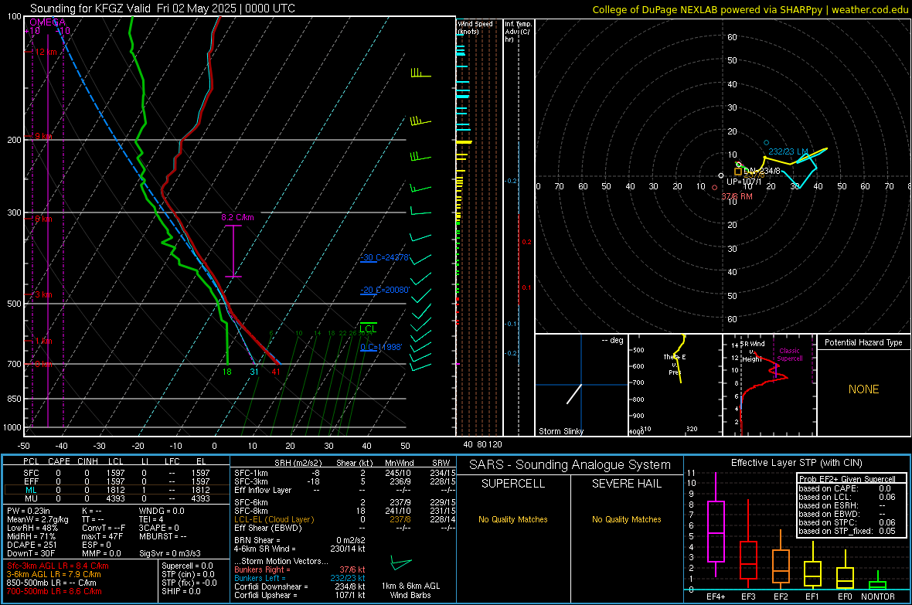Click the 9 km height marker
The image size is (912, 605).
coord(43,136)
